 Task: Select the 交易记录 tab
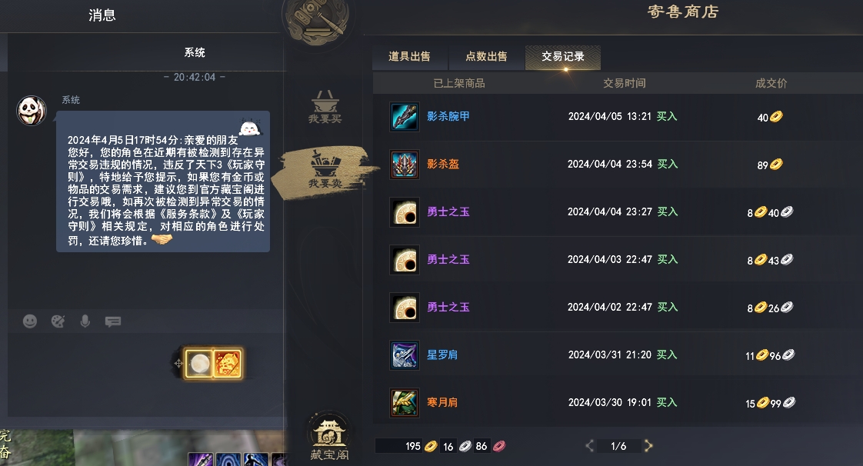click(x=563, y=57)
